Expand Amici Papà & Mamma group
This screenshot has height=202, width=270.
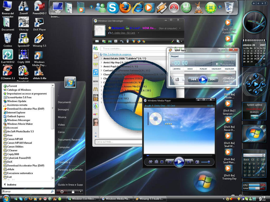pos(102,66)
